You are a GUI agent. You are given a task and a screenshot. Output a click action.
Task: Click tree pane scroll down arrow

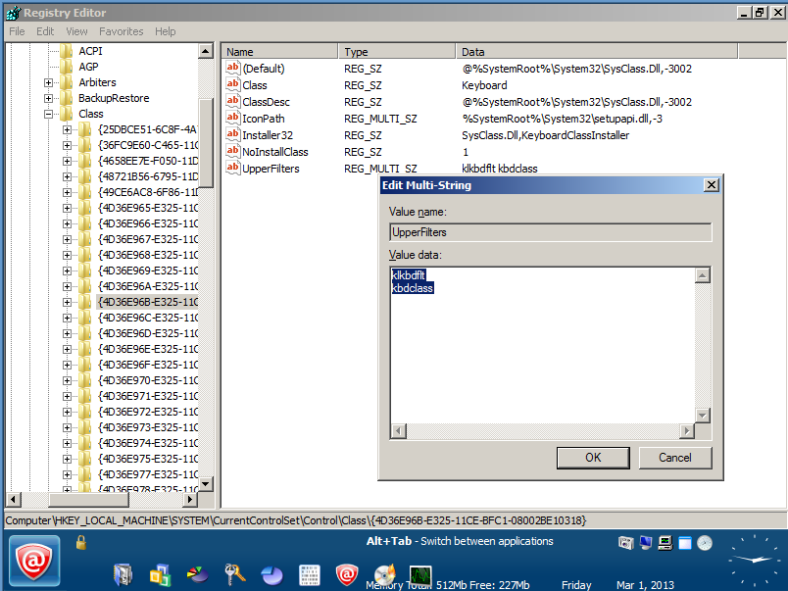(x=206, y=484)
